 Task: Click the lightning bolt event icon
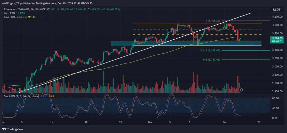coord(240,90)
